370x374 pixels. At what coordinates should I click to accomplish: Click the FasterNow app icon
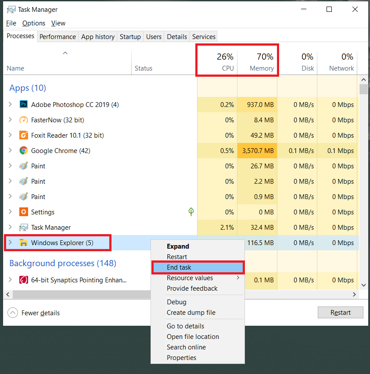coord(23,120)
